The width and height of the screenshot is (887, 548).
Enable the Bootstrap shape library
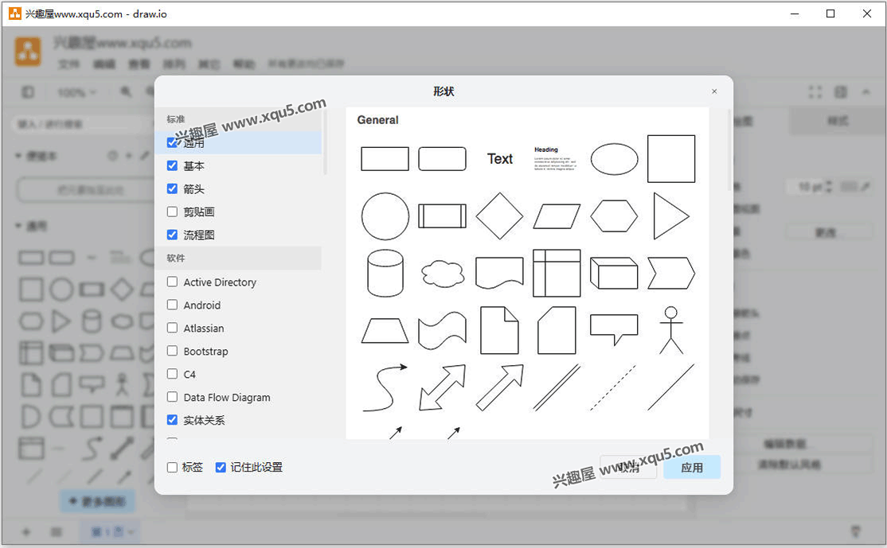(x=172, y=351)
